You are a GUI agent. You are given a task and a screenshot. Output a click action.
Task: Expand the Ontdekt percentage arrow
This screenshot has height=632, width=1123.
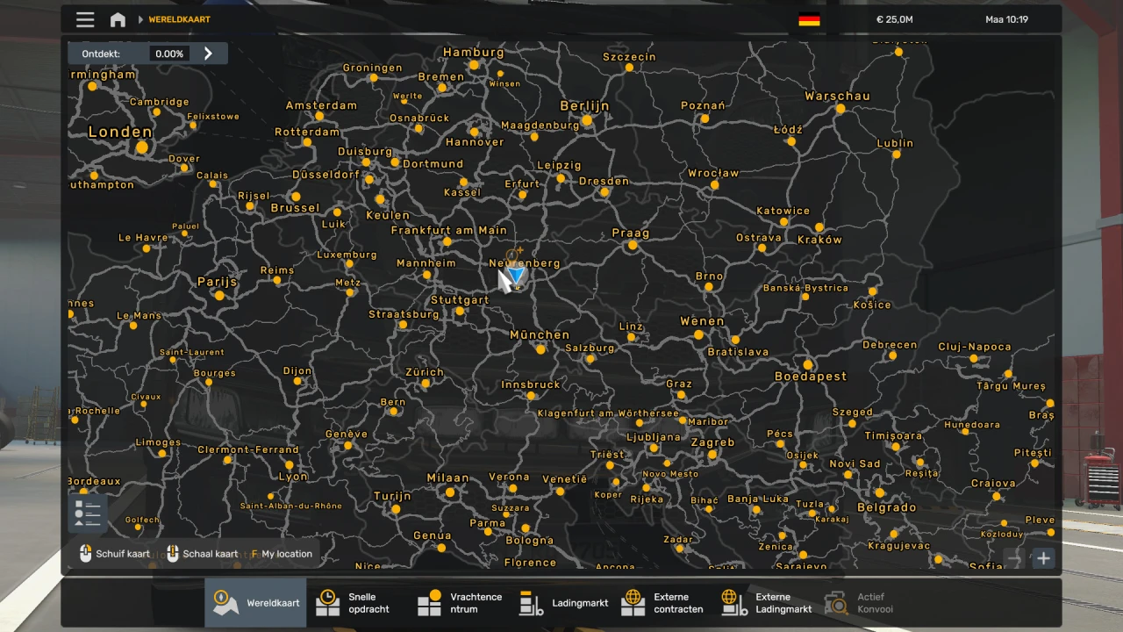(208, 54)
